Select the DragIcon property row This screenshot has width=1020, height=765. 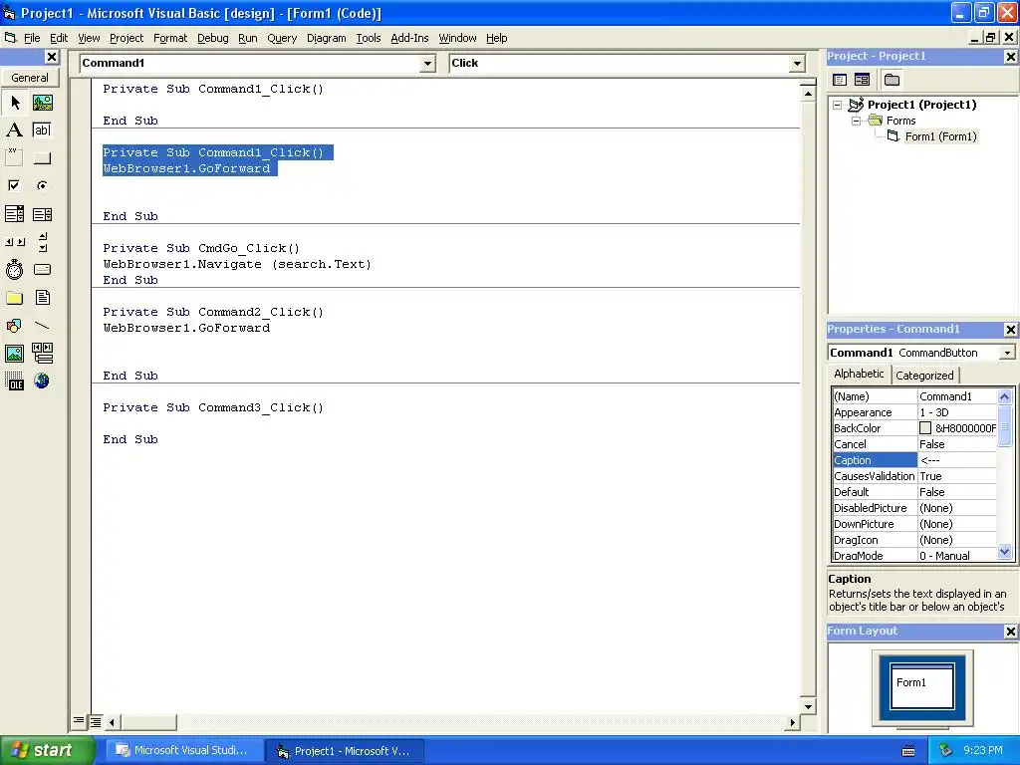click(x=914, y=540)
